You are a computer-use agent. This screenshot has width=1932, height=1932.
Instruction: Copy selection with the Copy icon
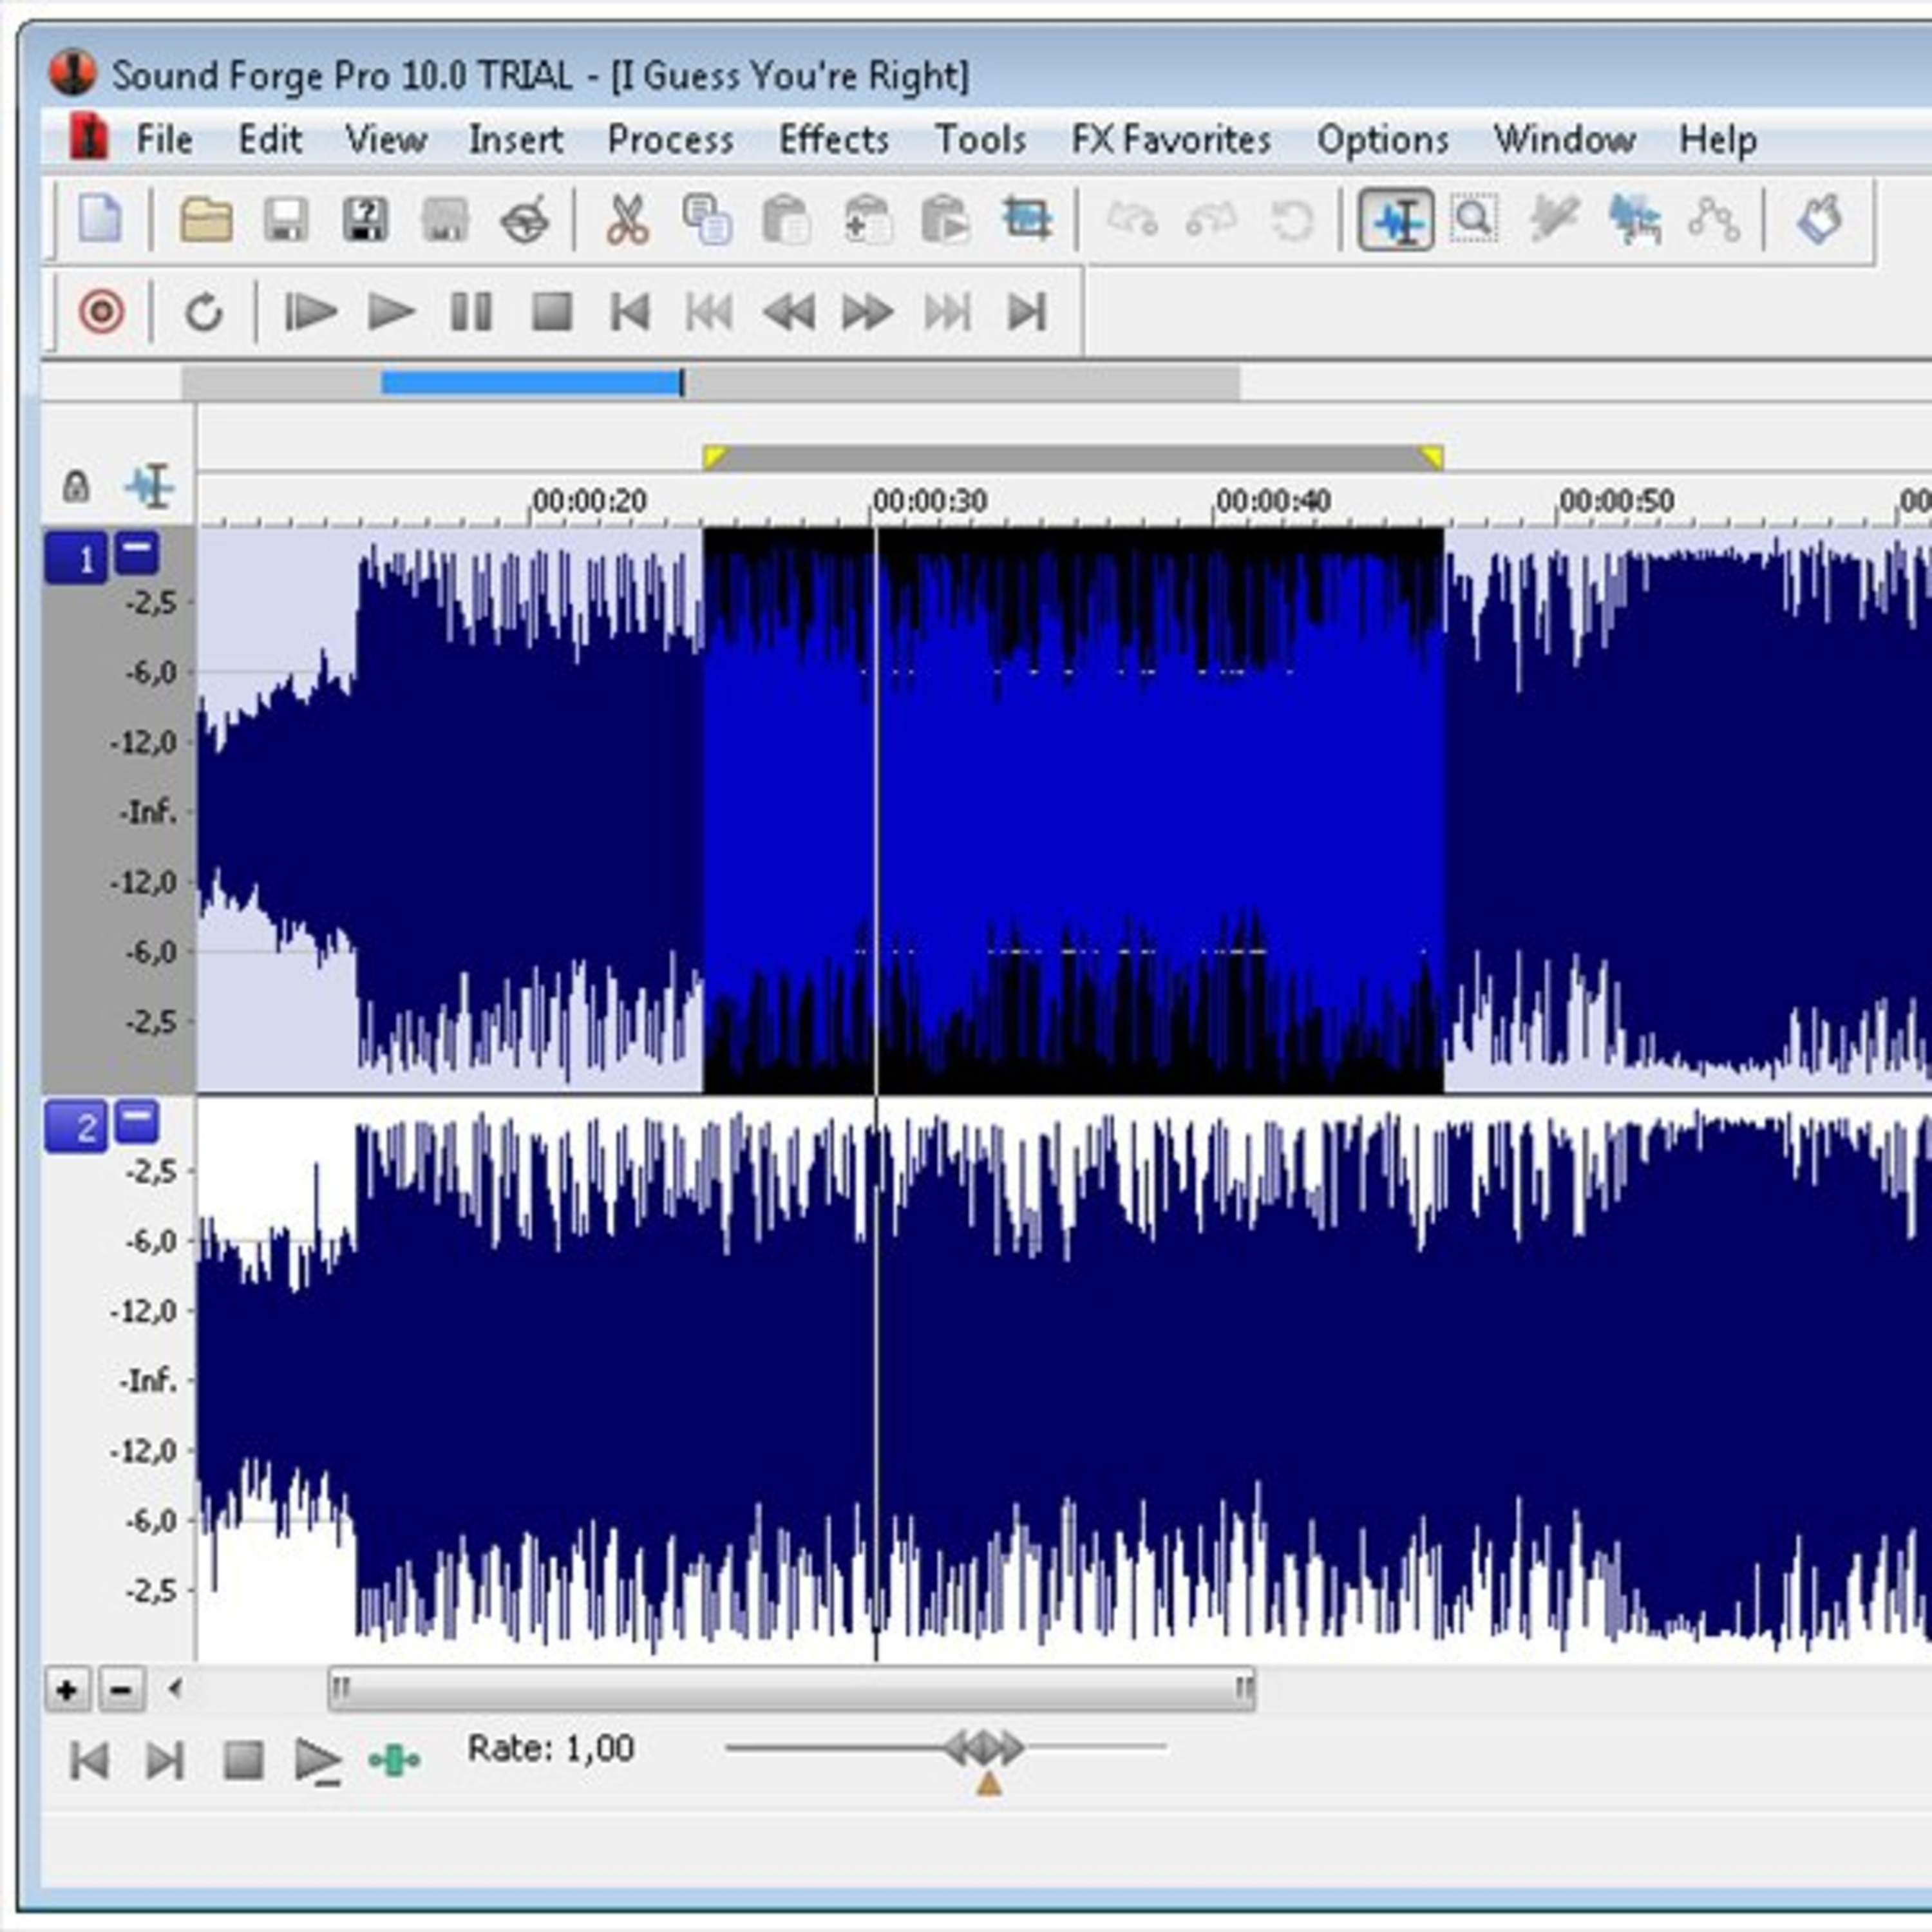click(x=707, y=219)
